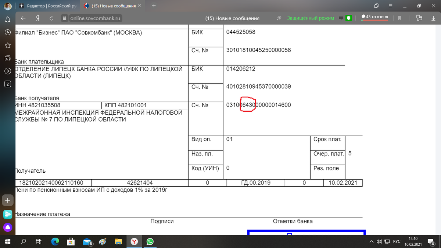Select the BIK value 044525058
Screen dimensions: 441x248
(241, 32)
